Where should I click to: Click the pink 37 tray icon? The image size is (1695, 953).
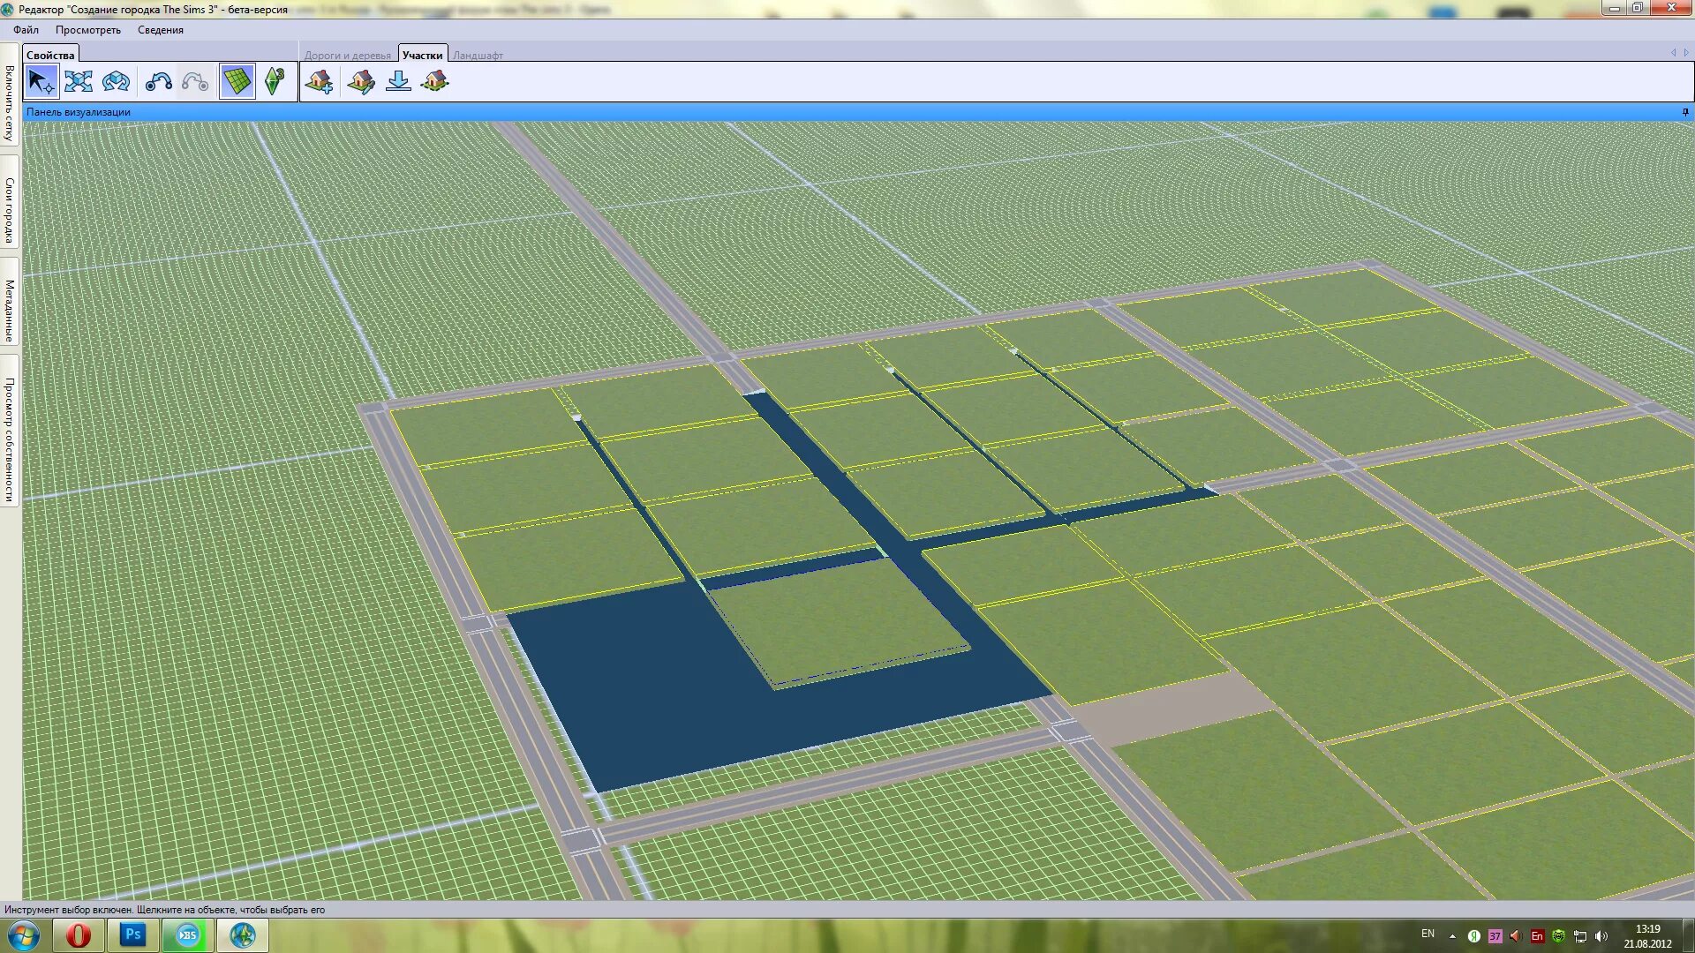pyautogui.click(x=1495, y=936)
